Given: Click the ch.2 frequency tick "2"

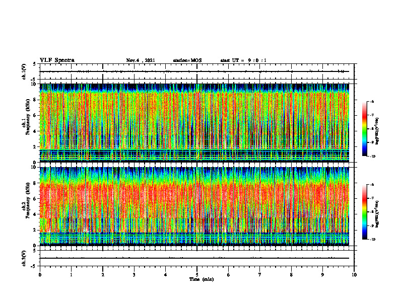Looking at the screenshot, I should point(35,230).
